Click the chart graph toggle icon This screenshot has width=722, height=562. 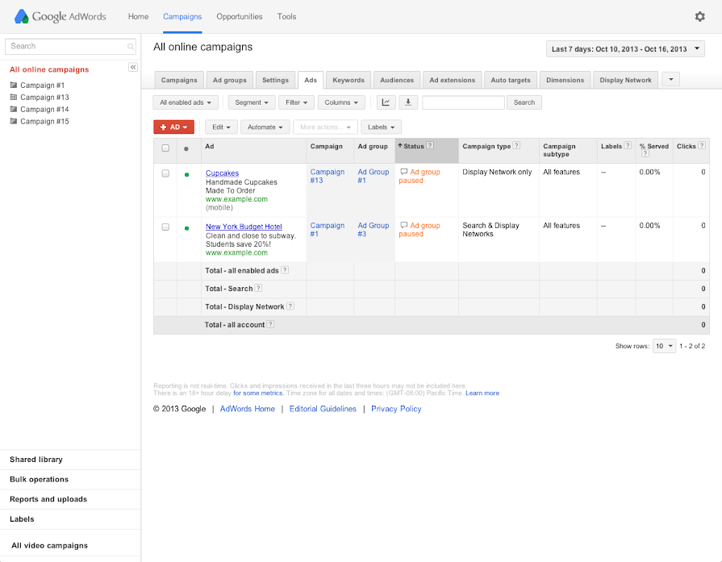[x=386, y=102]
